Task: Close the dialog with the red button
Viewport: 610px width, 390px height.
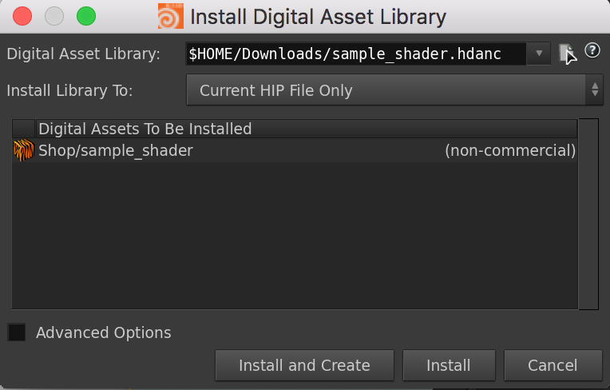Action: [x=22, y=16]
